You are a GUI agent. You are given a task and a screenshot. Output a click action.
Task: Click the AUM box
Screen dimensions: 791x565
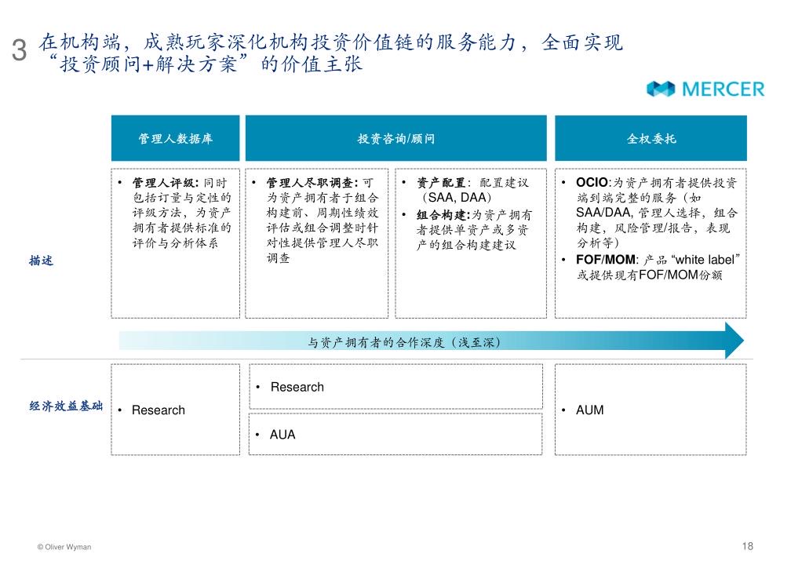(651, 410)
